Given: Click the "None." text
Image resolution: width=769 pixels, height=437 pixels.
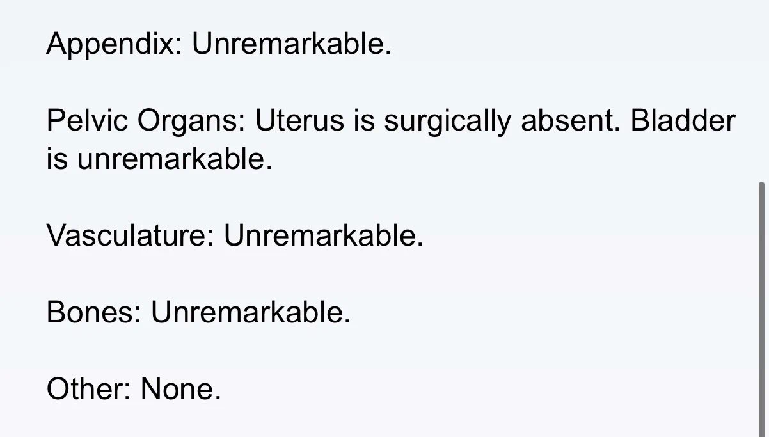Looking at the screenshot, I should tap(181, 389).
